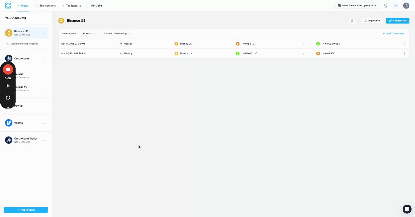This screenshot has height=217, width=415.
Task: Open options menu for Celsius account
Action: (x=44, y=76)
